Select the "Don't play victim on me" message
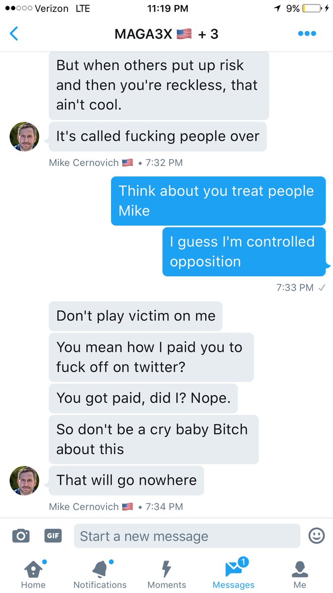Screen dimensions: 333x593 [136, 316]
